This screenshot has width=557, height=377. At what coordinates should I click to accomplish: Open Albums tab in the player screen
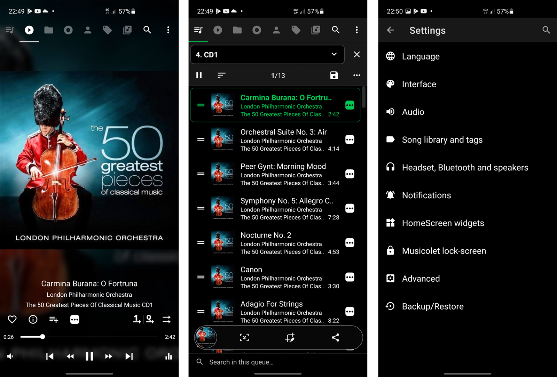(x=68, y=30)
